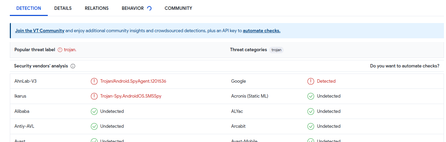Open the COMMUNITY tab

pyautogui.click(x=178, y=8)
